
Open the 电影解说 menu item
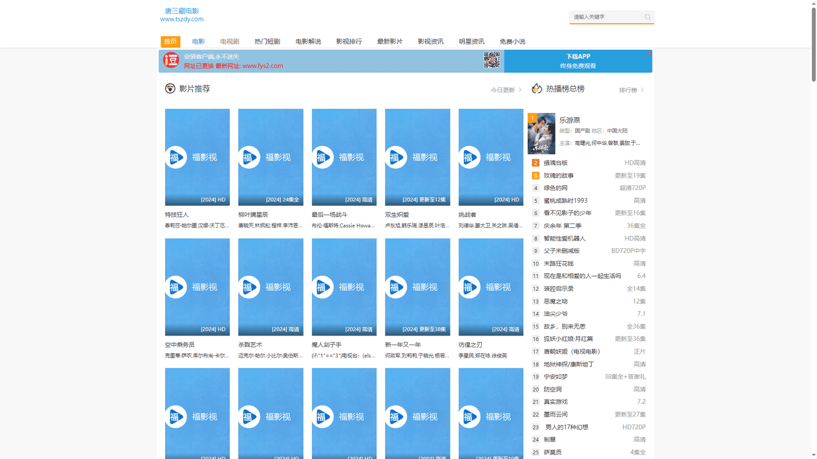point(308,41)
